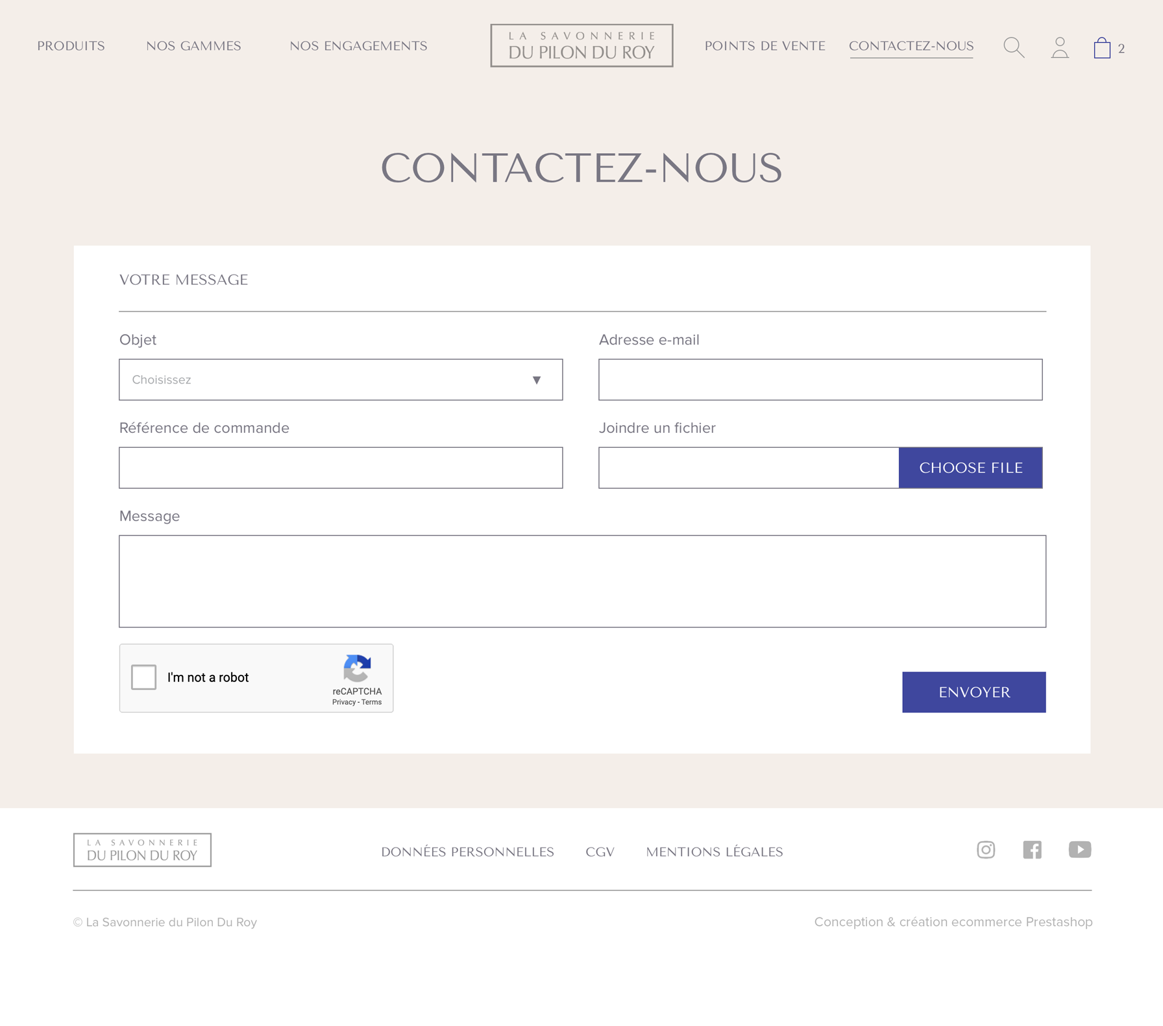Visit the Facebook page icon
The width and height of the screenshot is (1163, 1026).
[x=1032, y=849]
